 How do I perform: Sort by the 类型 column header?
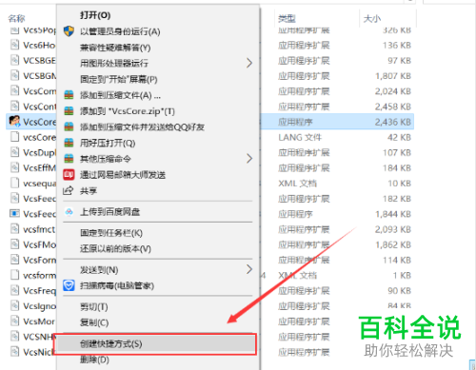point(287,19)
